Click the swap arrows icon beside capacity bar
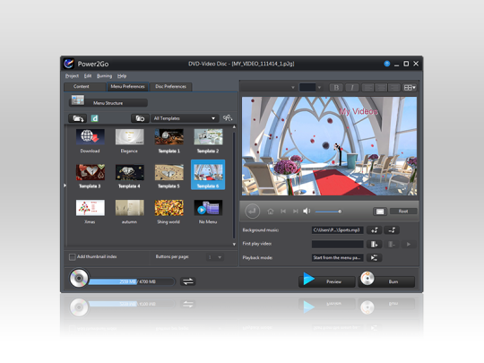The height and width of the screenshot is (363, 484). (187, 281)
